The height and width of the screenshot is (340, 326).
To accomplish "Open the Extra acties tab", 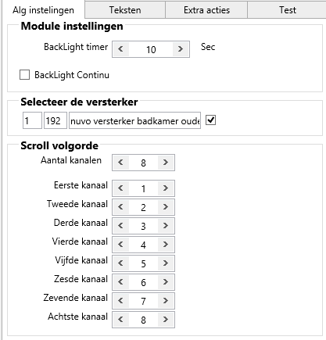I will [x=206, y=10].
